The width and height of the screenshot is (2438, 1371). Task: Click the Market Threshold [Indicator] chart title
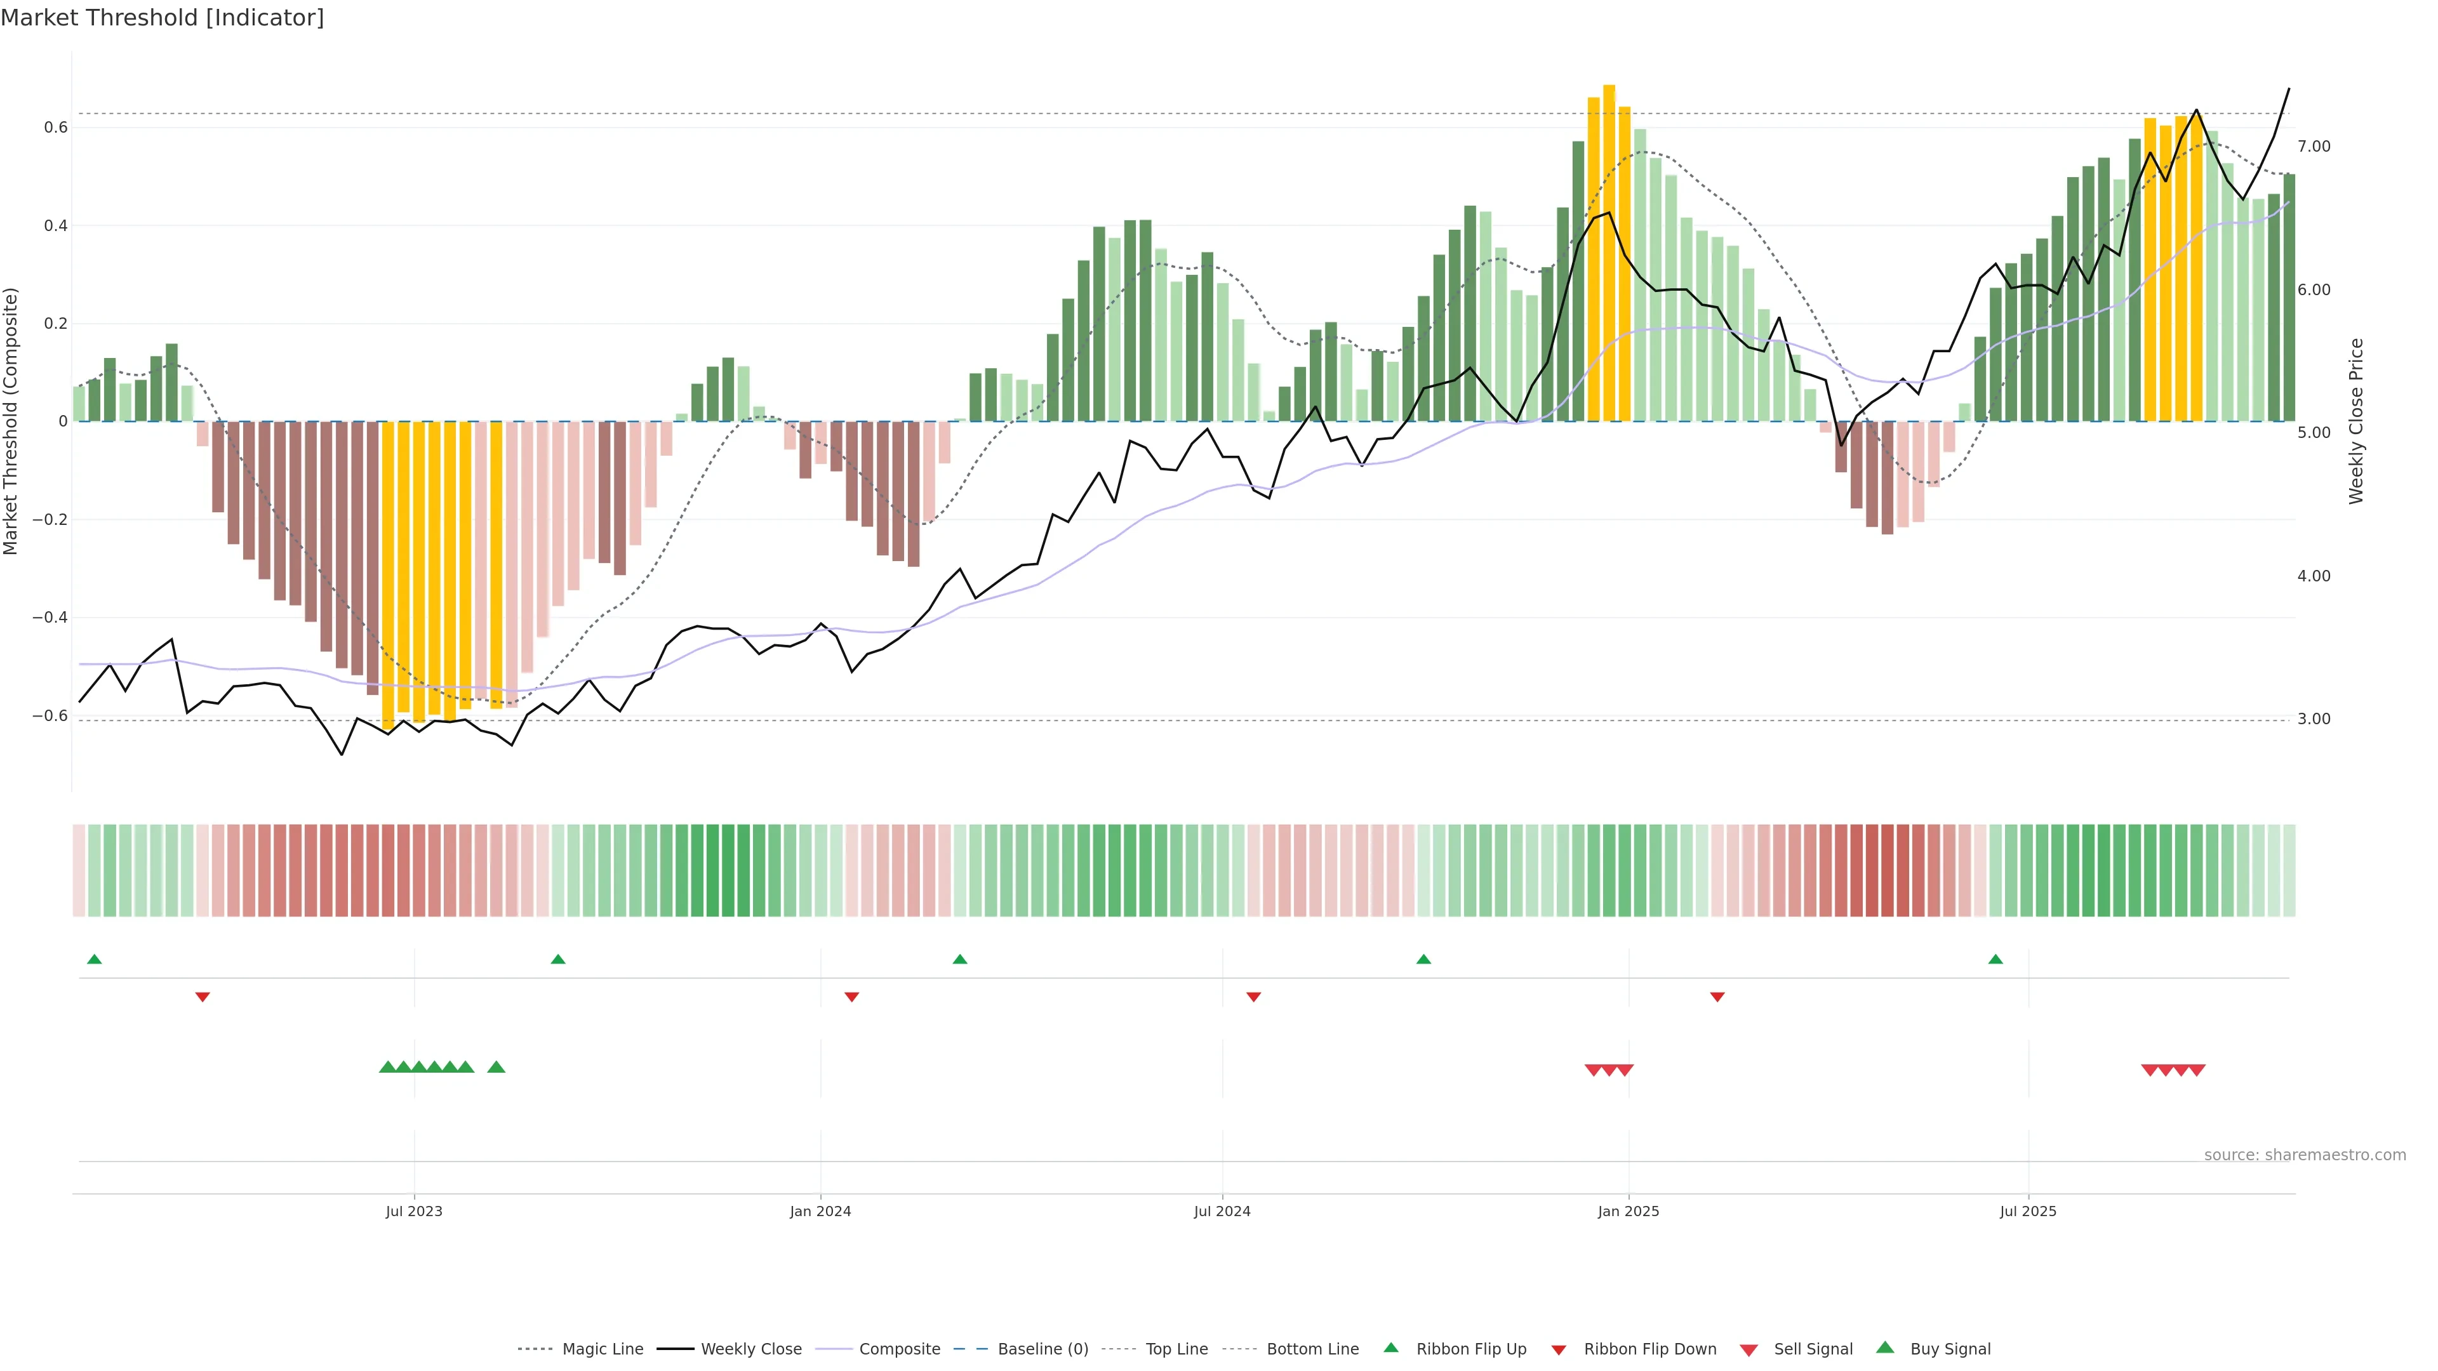(x=163, y=18)
